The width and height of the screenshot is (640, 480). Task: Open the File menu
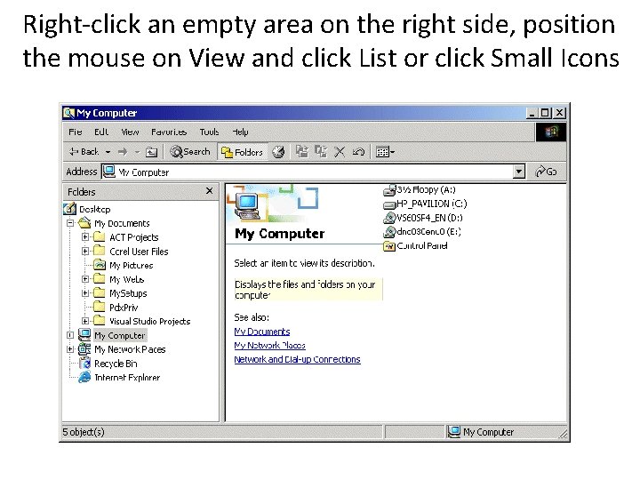(x=75, y=132)
